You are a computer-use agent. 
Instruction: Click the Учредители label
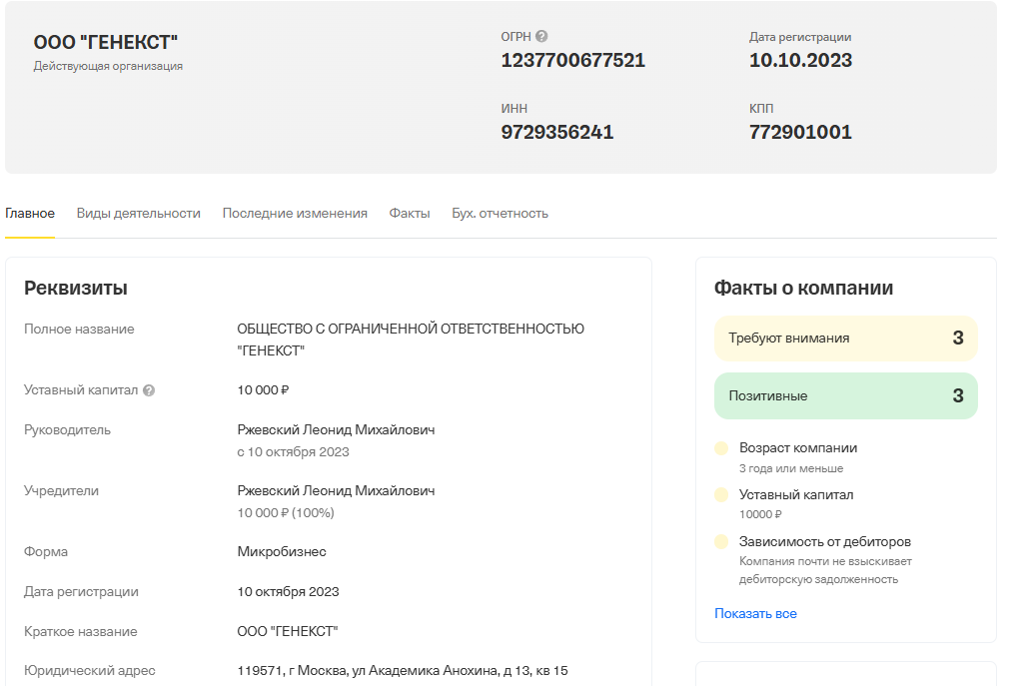[61, 491]
